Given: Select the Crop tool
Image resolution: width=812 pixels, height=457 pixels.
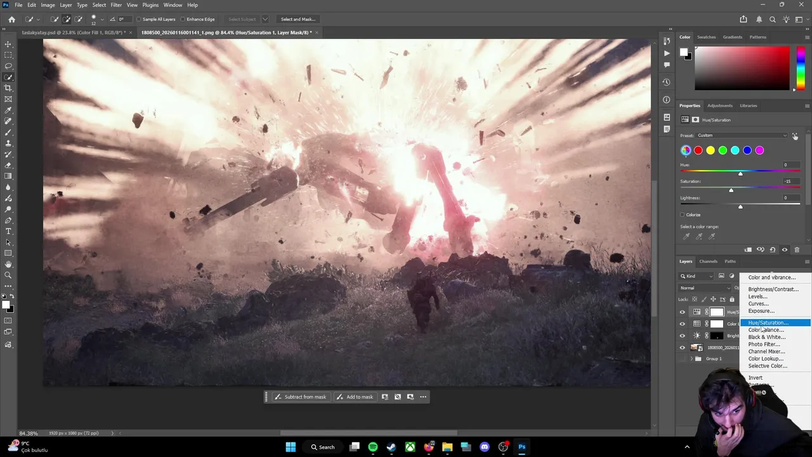Looking at the screenshot, I should click(8, 88).
